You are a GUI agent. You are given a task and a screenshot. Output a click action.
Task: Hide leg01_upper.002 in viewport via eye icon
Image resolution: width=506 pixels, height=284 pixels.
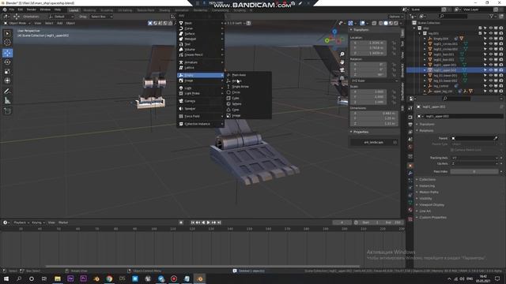click(490, 70)
